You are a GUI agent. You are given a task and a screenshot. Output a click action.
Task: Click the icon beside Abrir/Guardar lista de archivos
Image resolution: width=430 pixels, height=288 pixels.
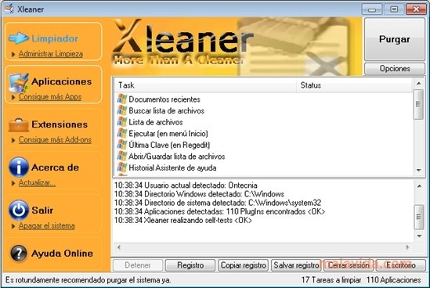click(x=122, y=157)
